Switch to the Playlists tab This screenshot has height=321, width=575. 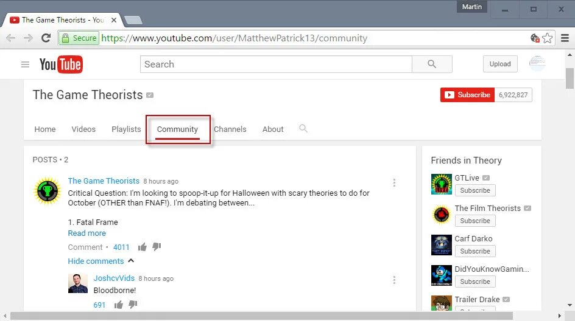click(x=126, y=129)
